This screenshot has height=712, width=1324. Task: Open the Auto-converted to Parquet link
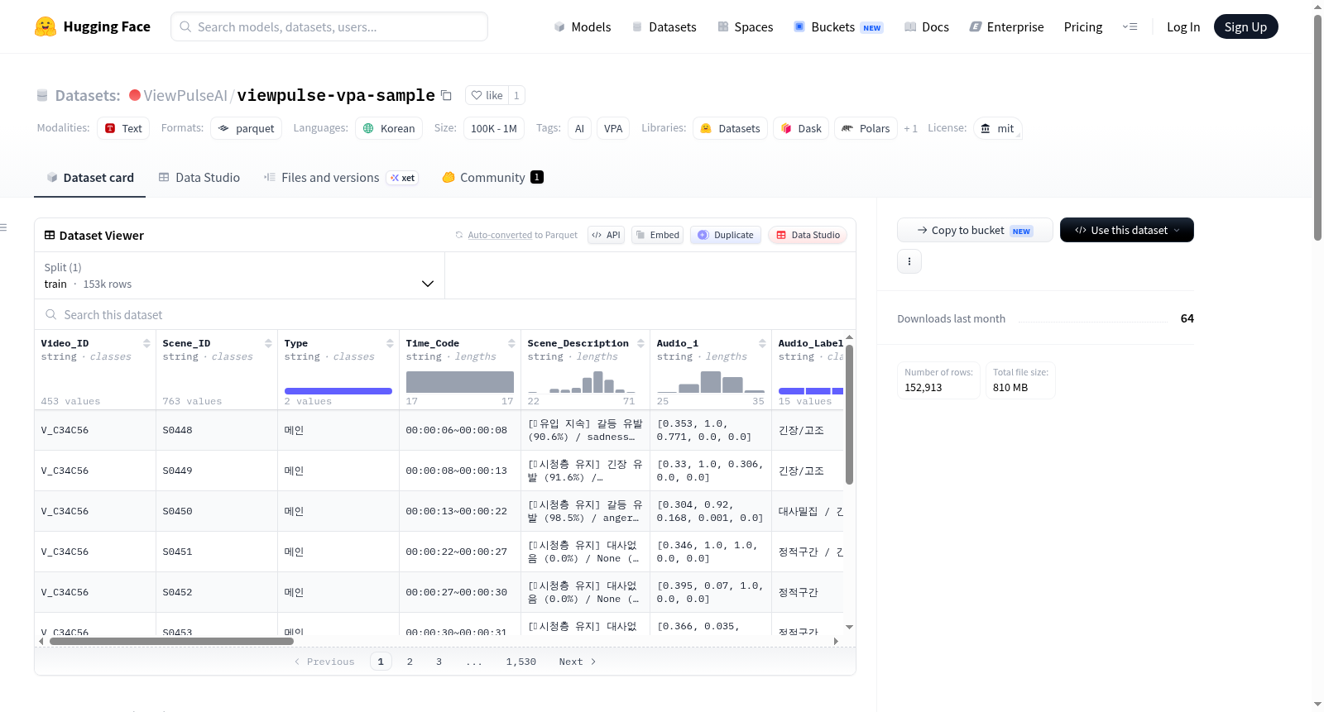[x=522, y=235]
